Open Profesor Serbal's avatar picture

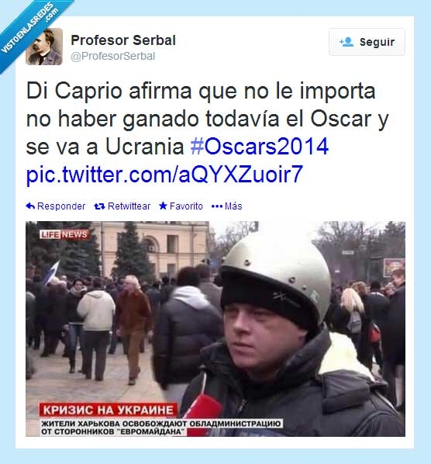coord(44,47)
